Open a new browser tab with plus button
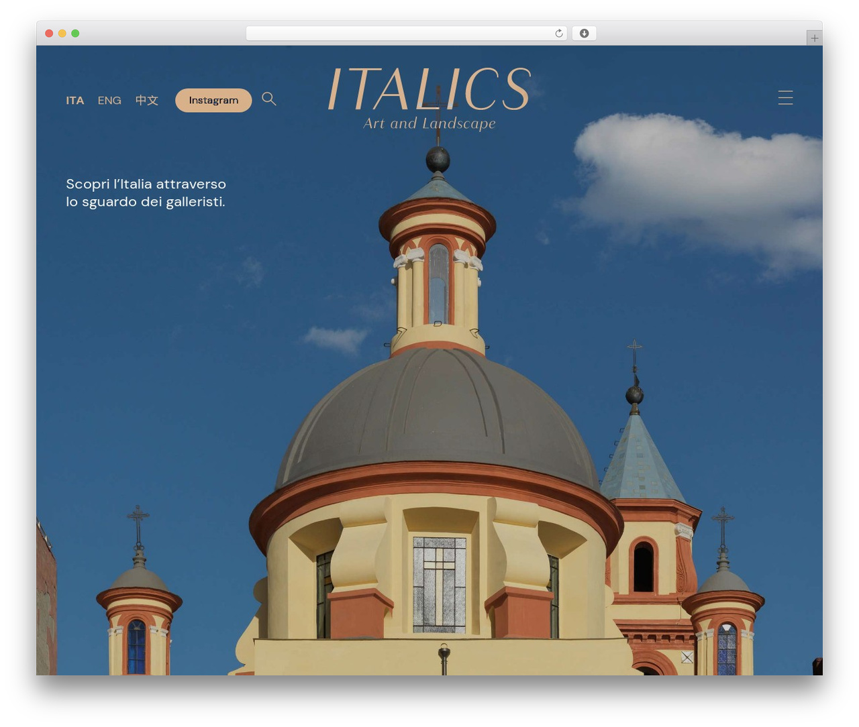 (814, 38)
